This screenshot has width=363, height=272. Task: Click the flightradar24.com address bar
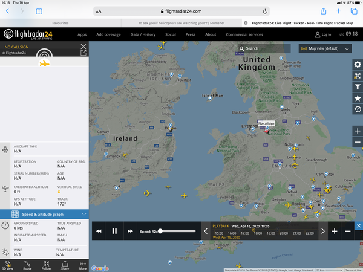181,11
